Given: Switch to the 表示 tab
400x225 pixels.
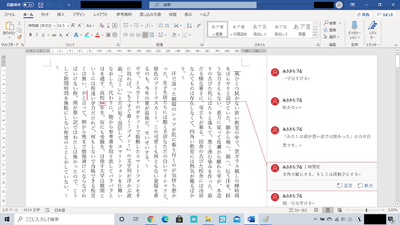Looking at the screenshot, I should tap(188, 14).
